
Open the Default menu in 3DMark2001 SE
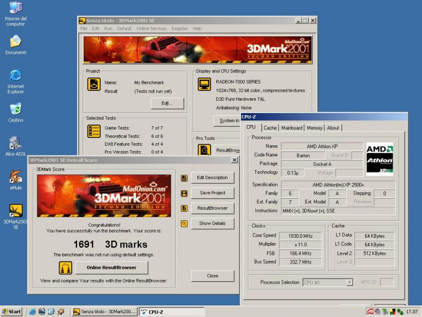tap(124, 29)
